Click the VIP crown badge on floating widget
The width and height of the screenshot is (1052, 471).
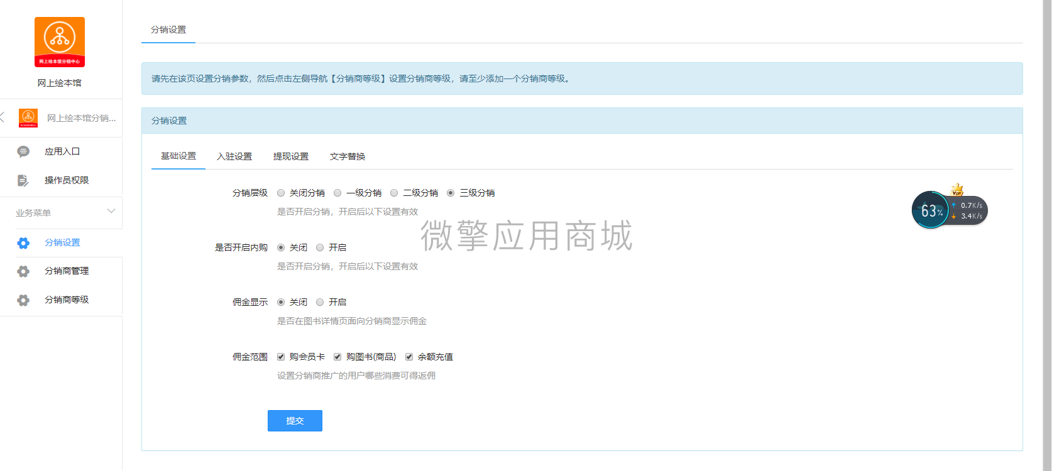pos(957,189)
